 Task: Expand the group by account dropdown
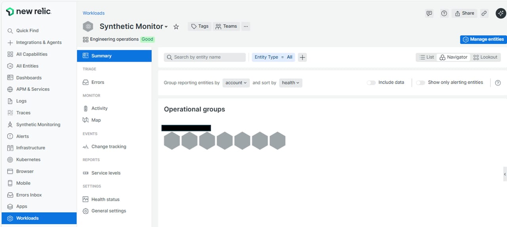(236, 83)
